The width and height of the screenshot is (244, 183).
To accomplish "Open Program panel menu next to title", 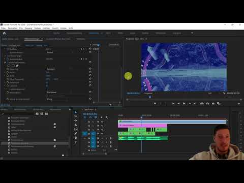I will point(146,39).
